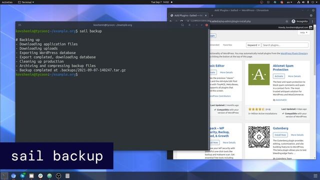The height and width of the screenshot is (180, 320).
Task: Click the terminal search magnifier icon
Action: coord(182,25)
